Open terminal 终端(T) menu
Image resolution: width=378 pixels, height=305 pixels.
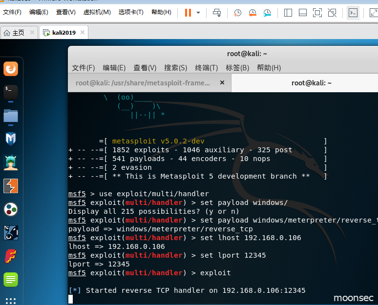coord(207,68)
